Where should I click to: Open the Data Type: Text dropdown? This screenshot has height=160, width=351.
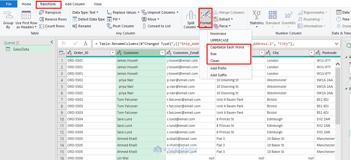click(85, 12)
